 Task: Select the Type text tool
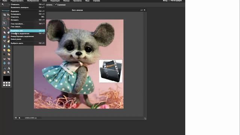(x=9, y=68)
